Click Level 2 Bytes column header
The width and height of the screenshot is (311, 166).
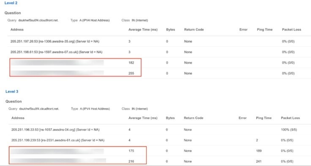[x=171, y=29]
